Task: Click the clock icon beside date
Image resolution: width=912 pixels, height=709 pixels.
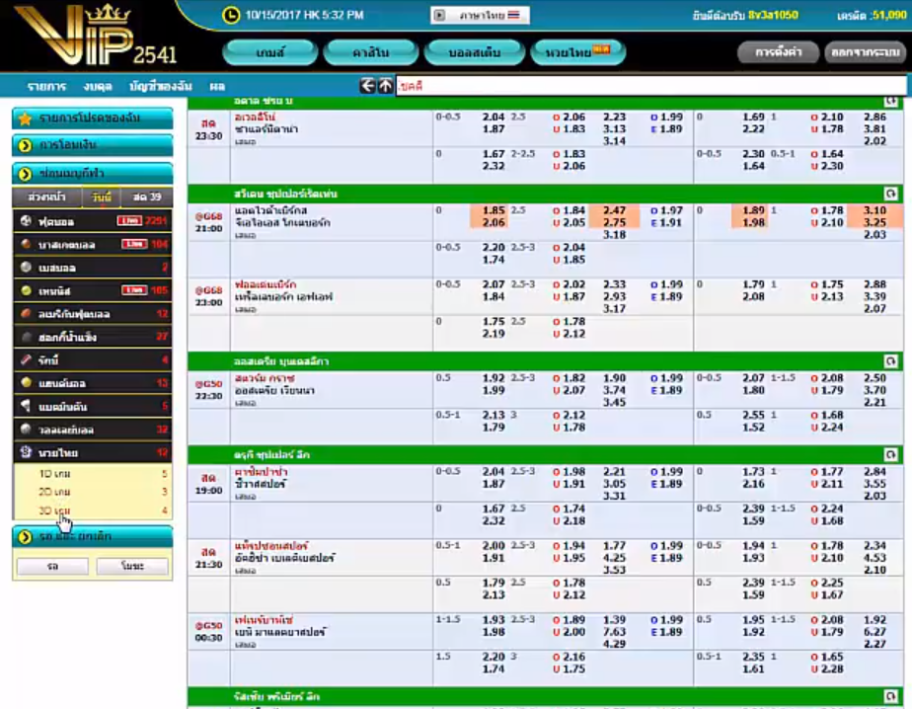Action: (230, 16)
